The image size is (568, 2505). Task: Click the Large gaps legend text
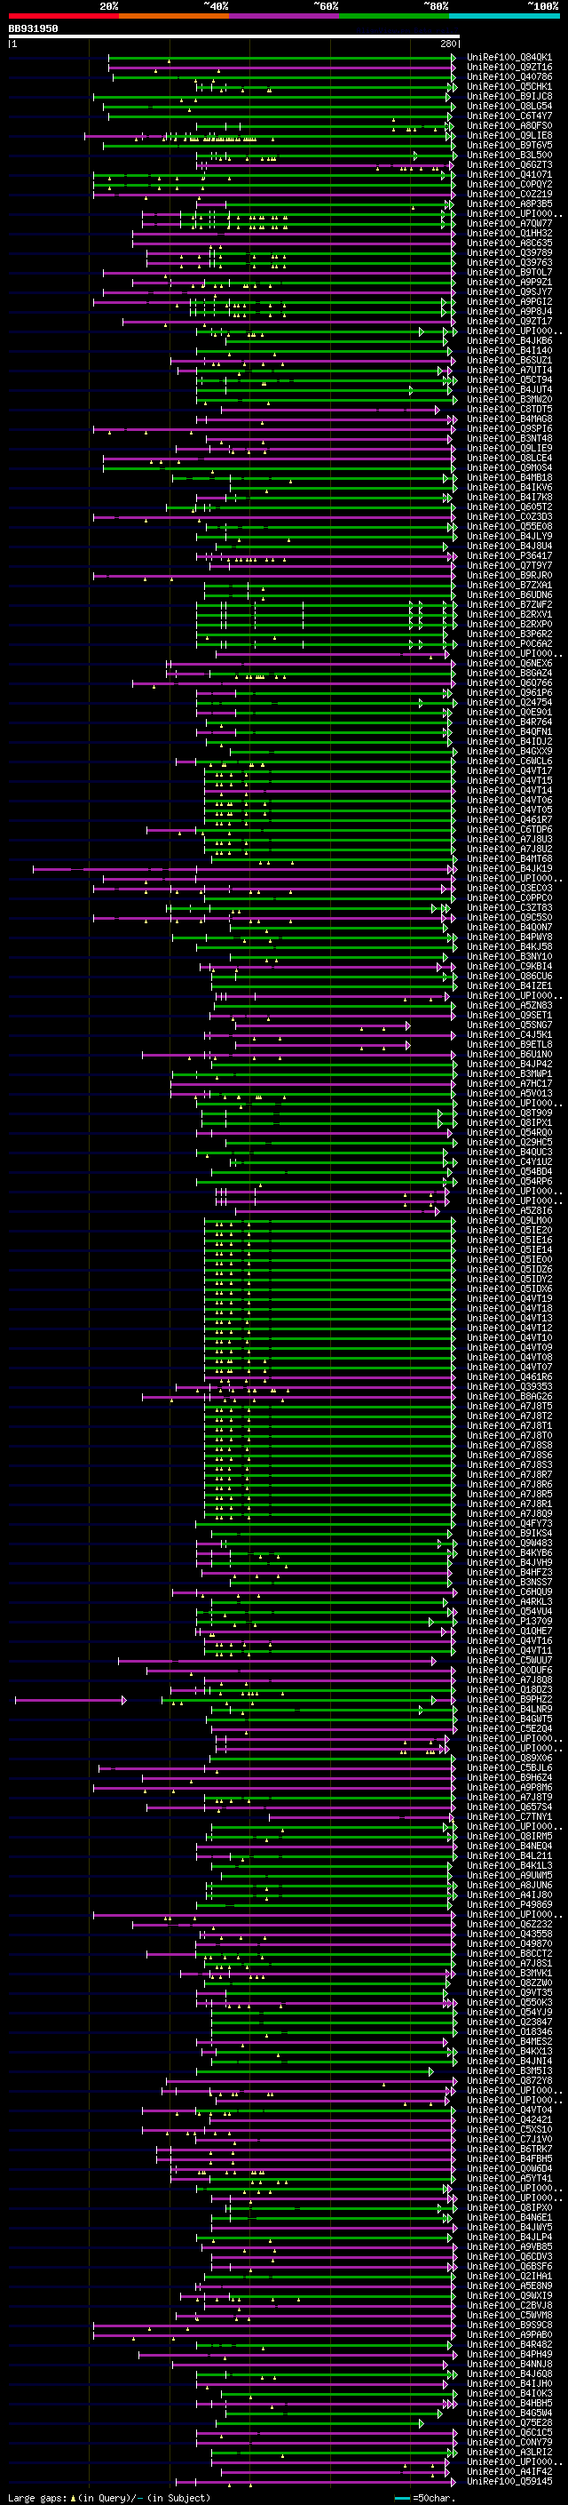(x=109, y=2498)
